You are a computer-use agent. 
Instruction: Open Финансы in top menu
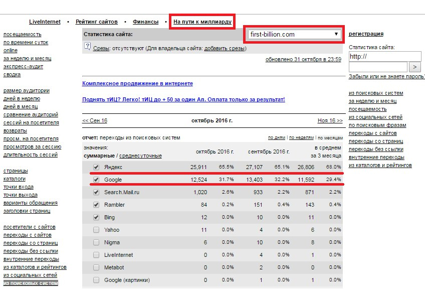tap(145, 22)
